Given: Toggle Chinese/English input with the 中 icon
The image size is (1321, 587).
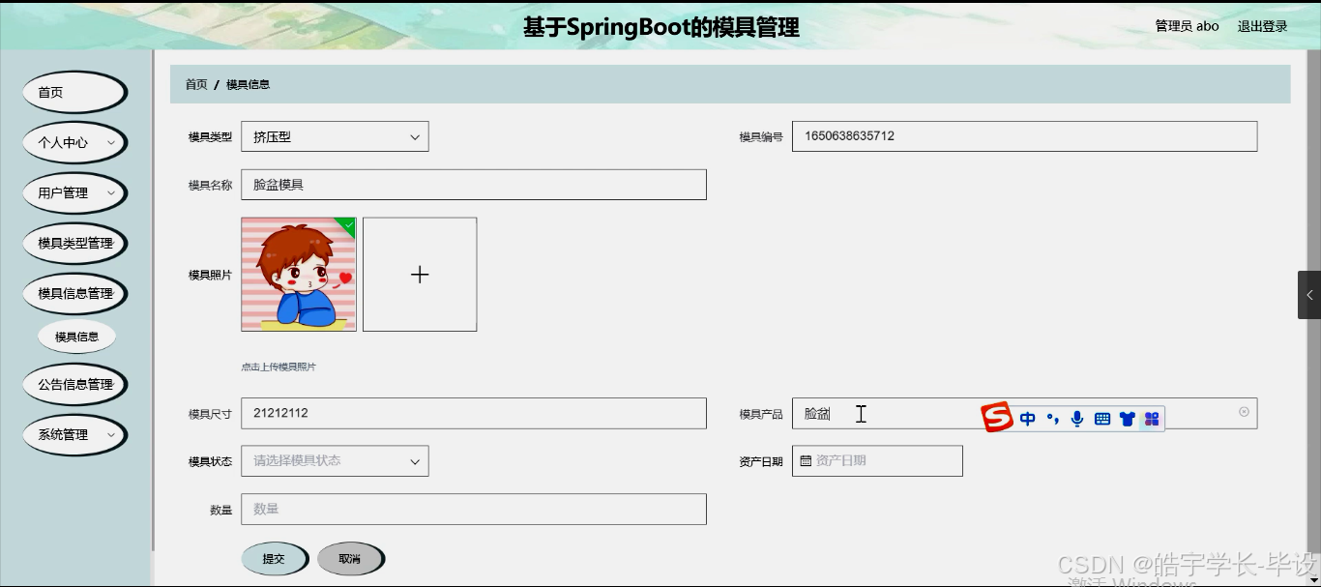Looking at the screenshot, I should tap(1028, 418).
